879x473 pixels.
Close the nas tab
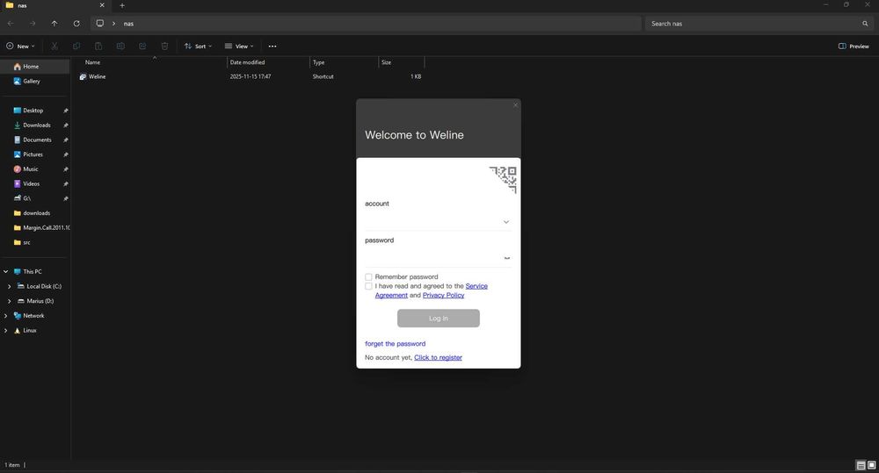tap(102, 5)
